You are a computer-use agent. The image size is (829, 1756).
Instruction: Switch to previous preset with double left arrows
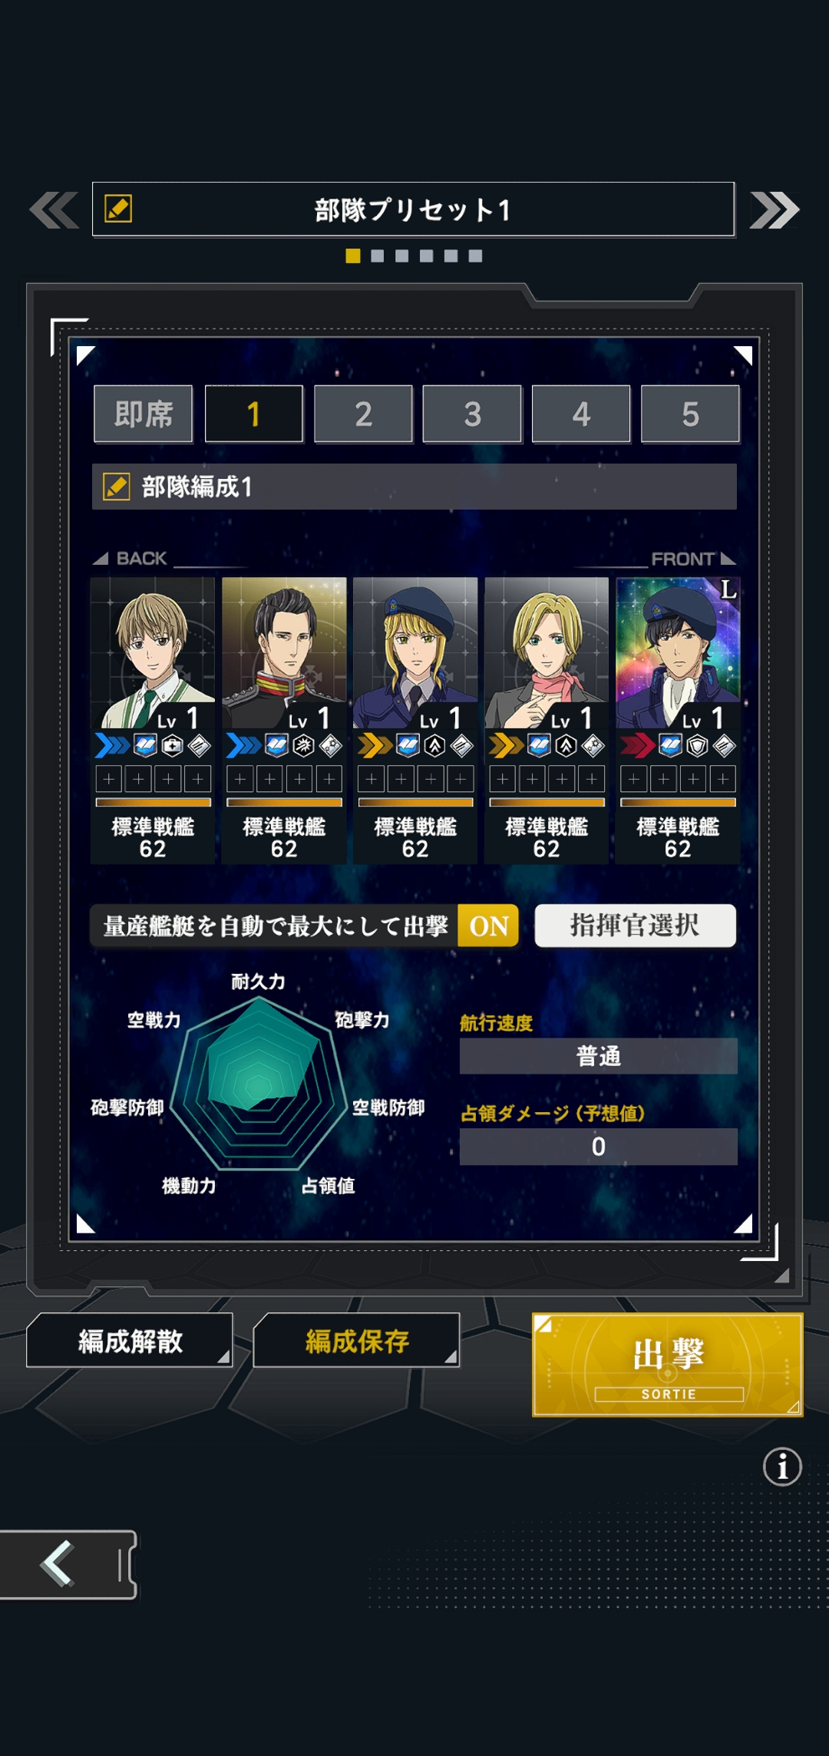click(54, 210)
